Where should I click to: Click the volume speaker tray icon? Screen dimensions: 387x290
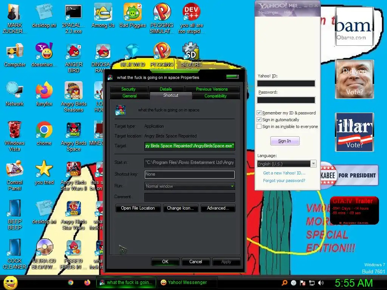tap(321, 283)
